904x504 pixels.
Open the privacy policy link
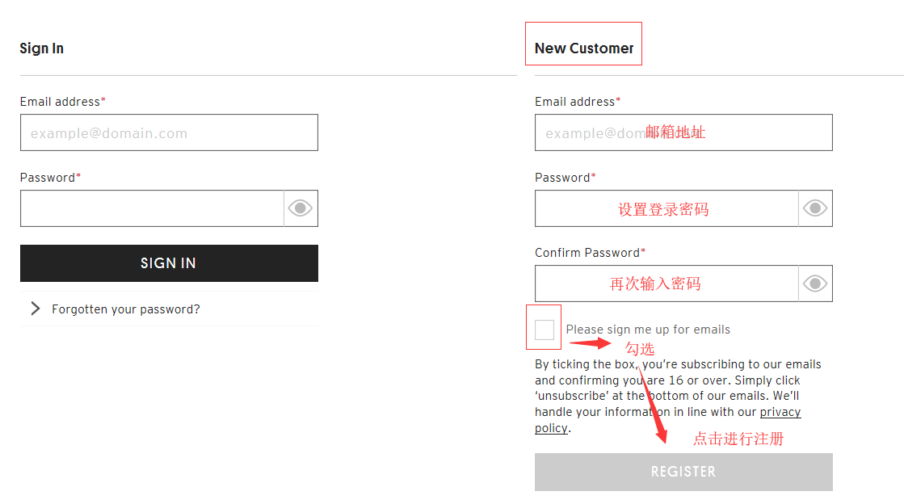pos(780,412)
